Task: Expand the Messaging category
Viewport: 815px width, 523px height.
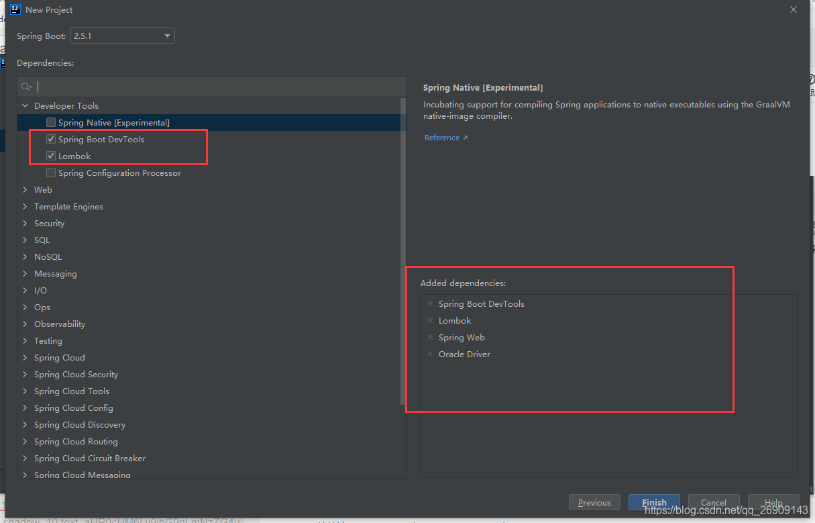Action: click(x=25, y=273)
